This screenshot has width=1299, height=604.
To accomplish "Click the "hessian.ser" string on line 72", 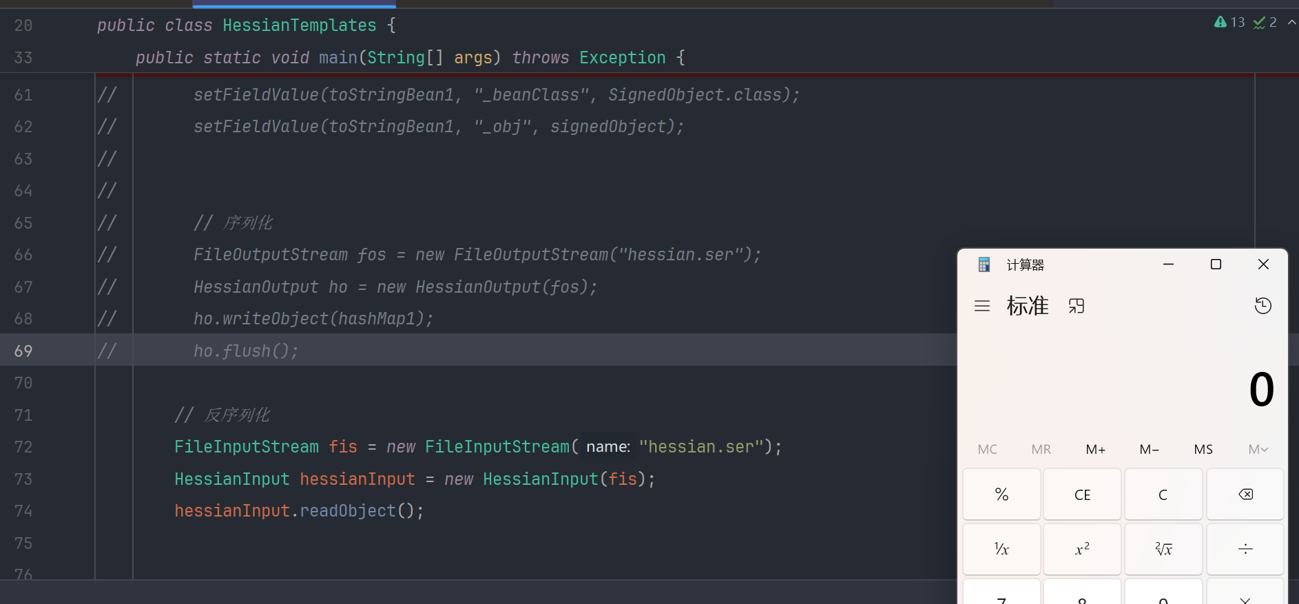I will (702, 447).
